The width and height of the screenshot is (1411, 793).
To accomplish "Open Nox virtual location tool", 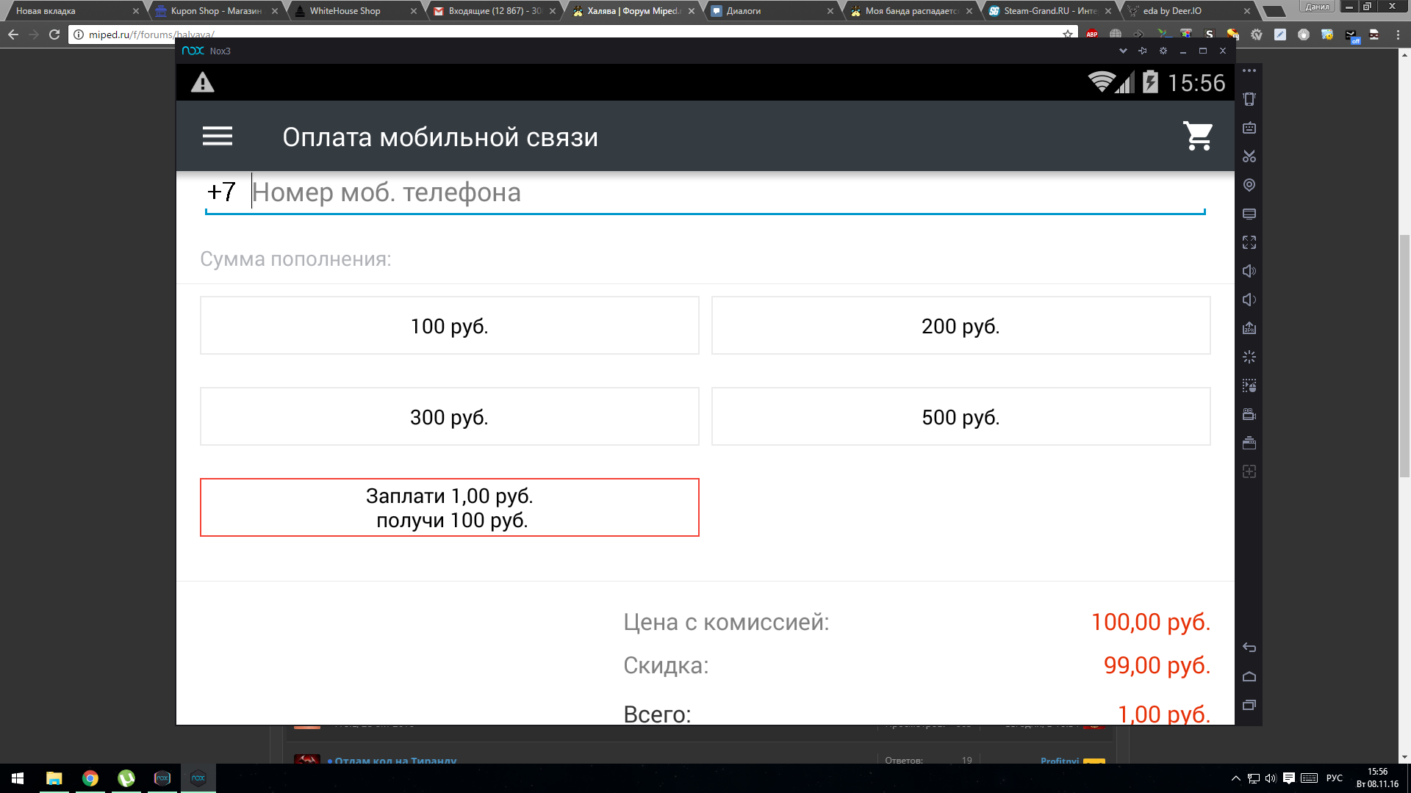I will (x=1249, y=185).
